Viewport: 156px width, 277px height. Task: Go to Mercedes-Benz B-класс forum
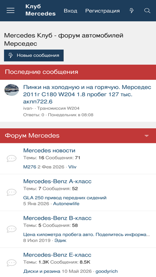[x=57, y=218]
